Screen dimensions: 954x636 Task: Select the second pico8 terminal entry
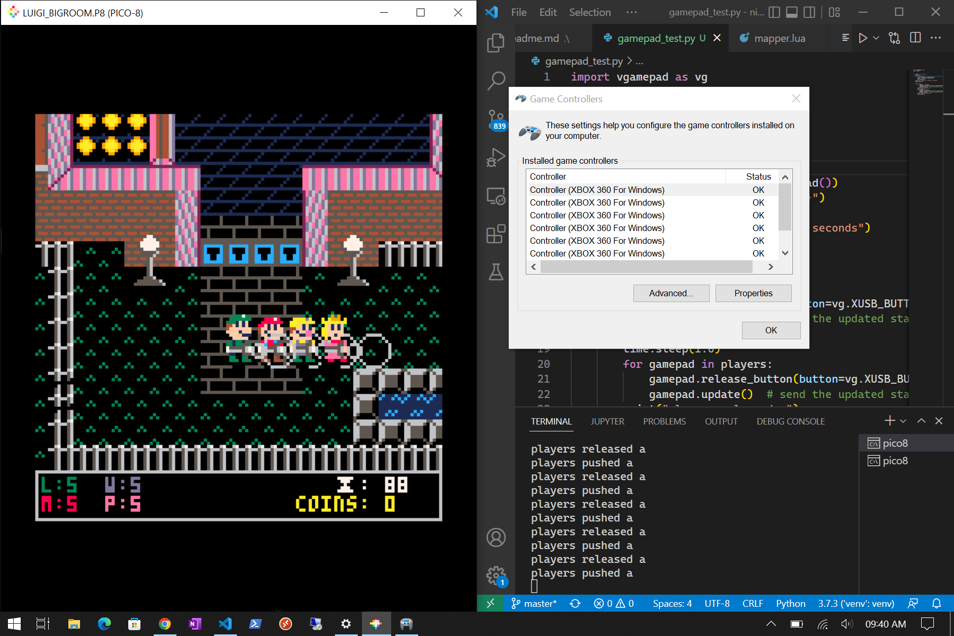tap(906, 461)
